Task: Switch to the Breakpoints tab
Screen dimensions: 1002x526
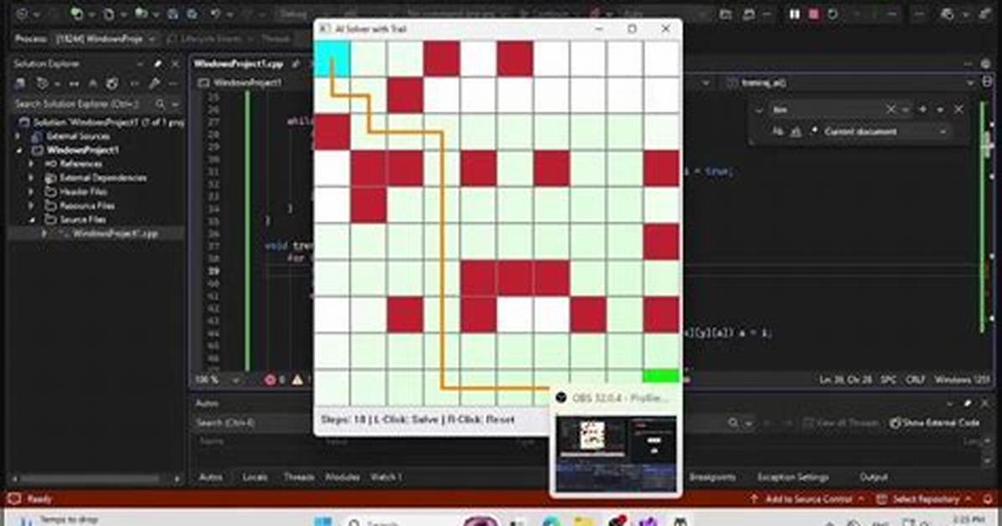Action: tap(712, 477)
